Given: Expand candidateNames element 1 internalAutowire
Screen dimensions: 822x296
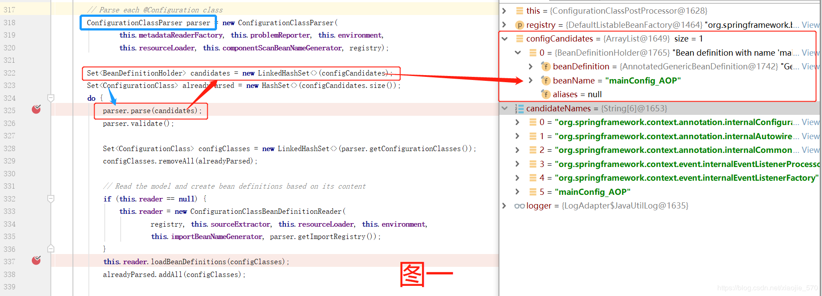Looking at the screenshot, I should click(x=518, y=136).
